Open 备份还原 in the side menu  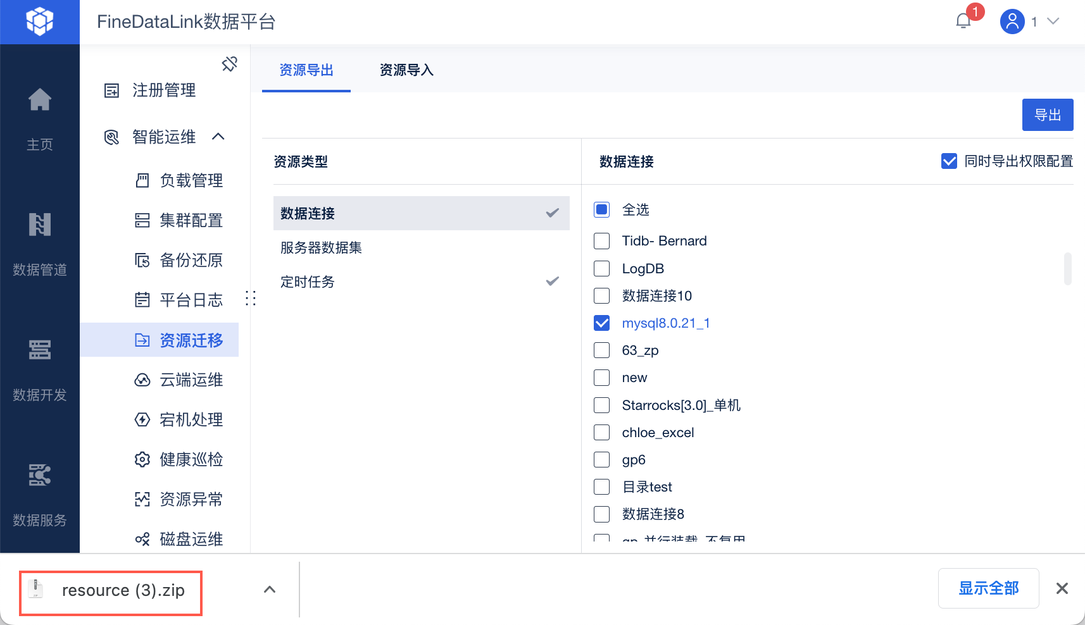[x=191, y=260]
